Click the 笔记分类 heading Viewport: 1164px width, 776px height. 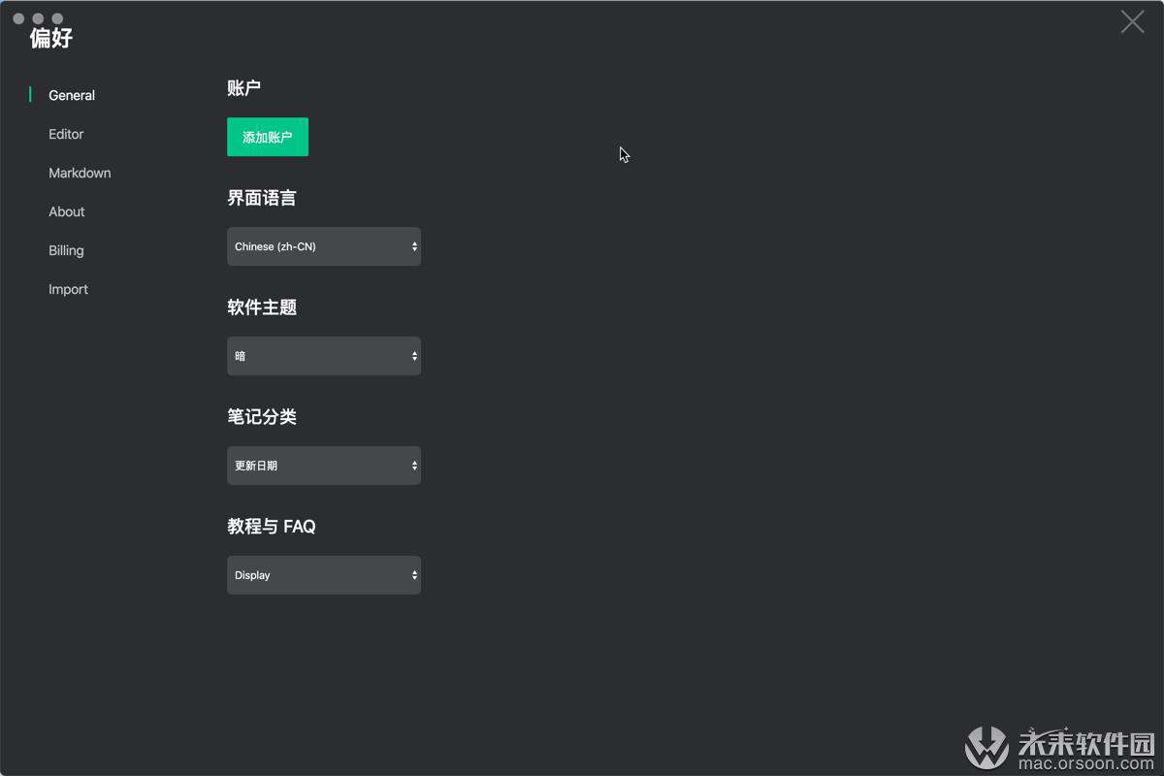click(262, 417)
